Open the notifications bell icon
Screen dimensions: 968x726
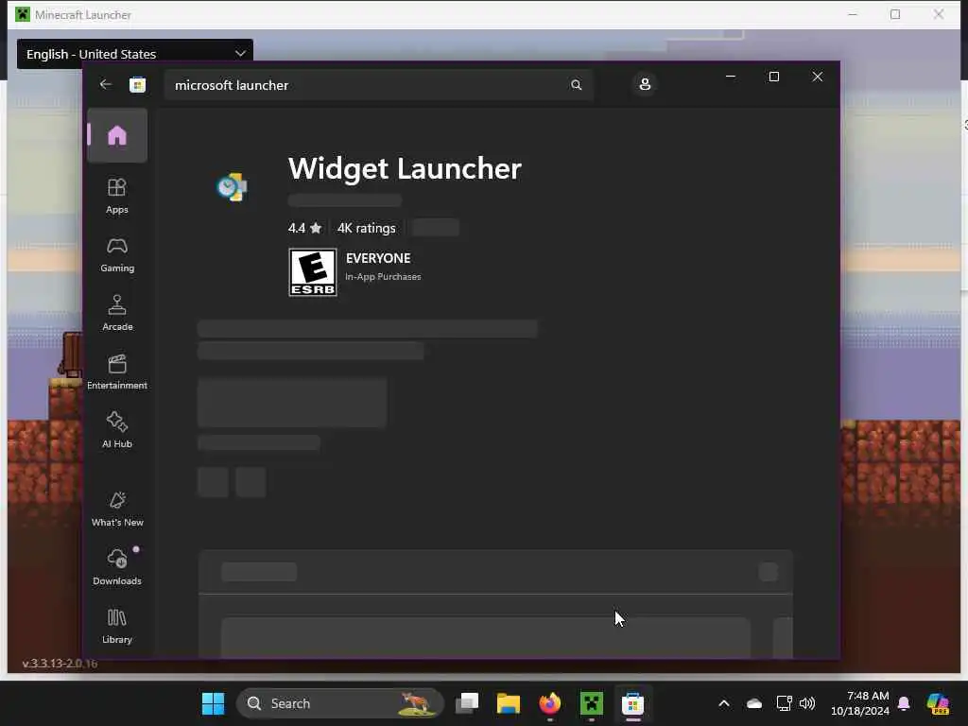point(904,703)
